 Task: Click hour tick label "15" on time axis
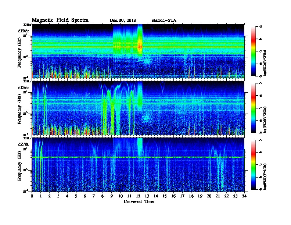pos(165,196)
